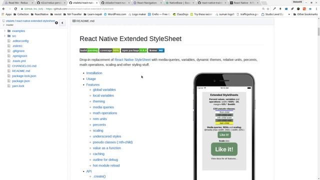This screenshot has width=320, height=180.
Task: Open the Usage link
Action: pyautogui.click(x=91, y=79)
